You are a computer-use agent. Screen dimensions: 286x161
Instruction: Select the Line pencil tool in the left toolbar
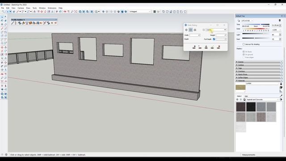[2, 29]
